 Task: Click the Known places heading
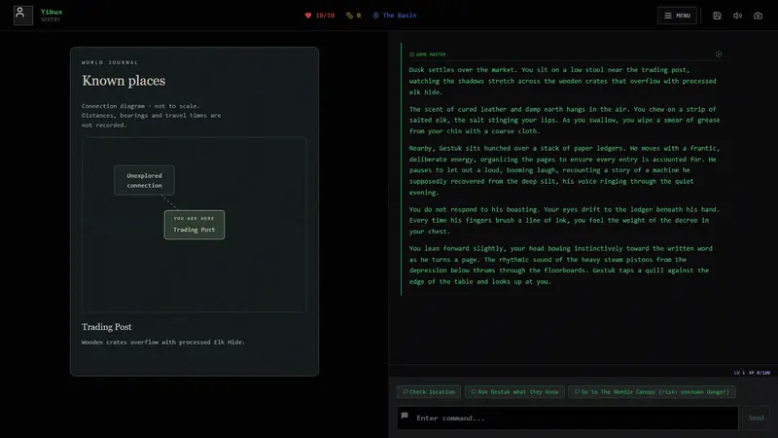coord(124,81)
